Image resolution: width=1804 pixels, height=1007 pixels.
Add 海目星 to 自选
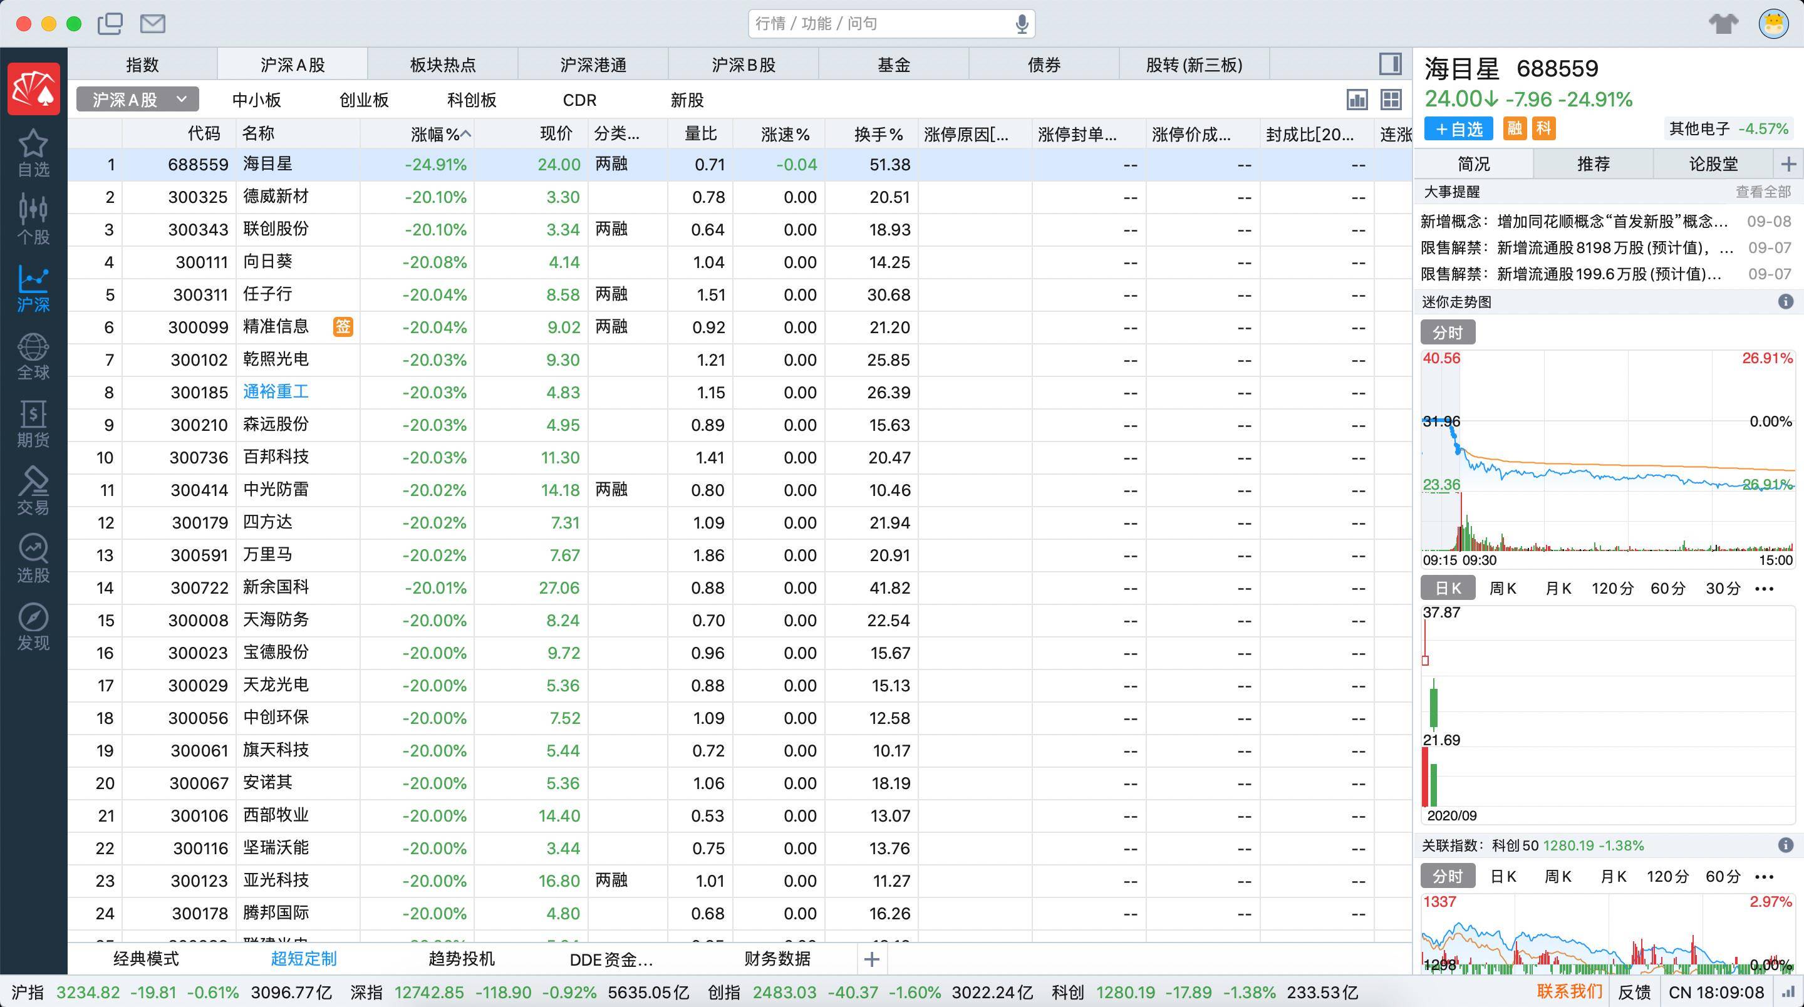(x=1459, y=129)
